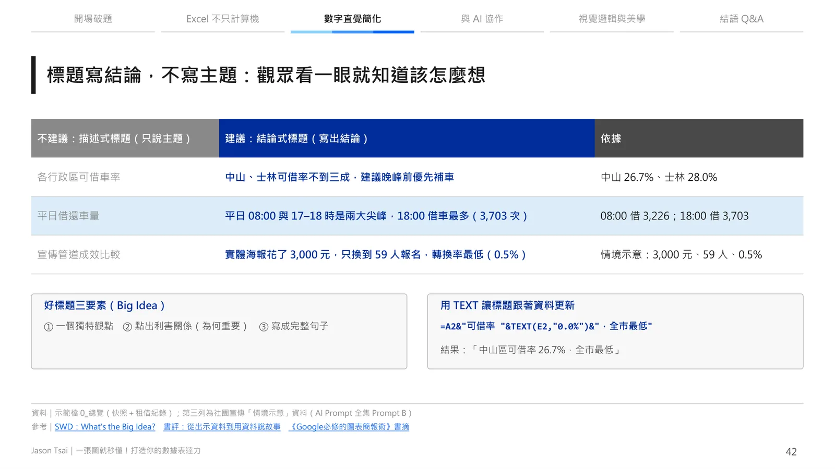Click the 資料|示範檔 0_總覽 source note
The image size is (835, 469).
(222, 413)
